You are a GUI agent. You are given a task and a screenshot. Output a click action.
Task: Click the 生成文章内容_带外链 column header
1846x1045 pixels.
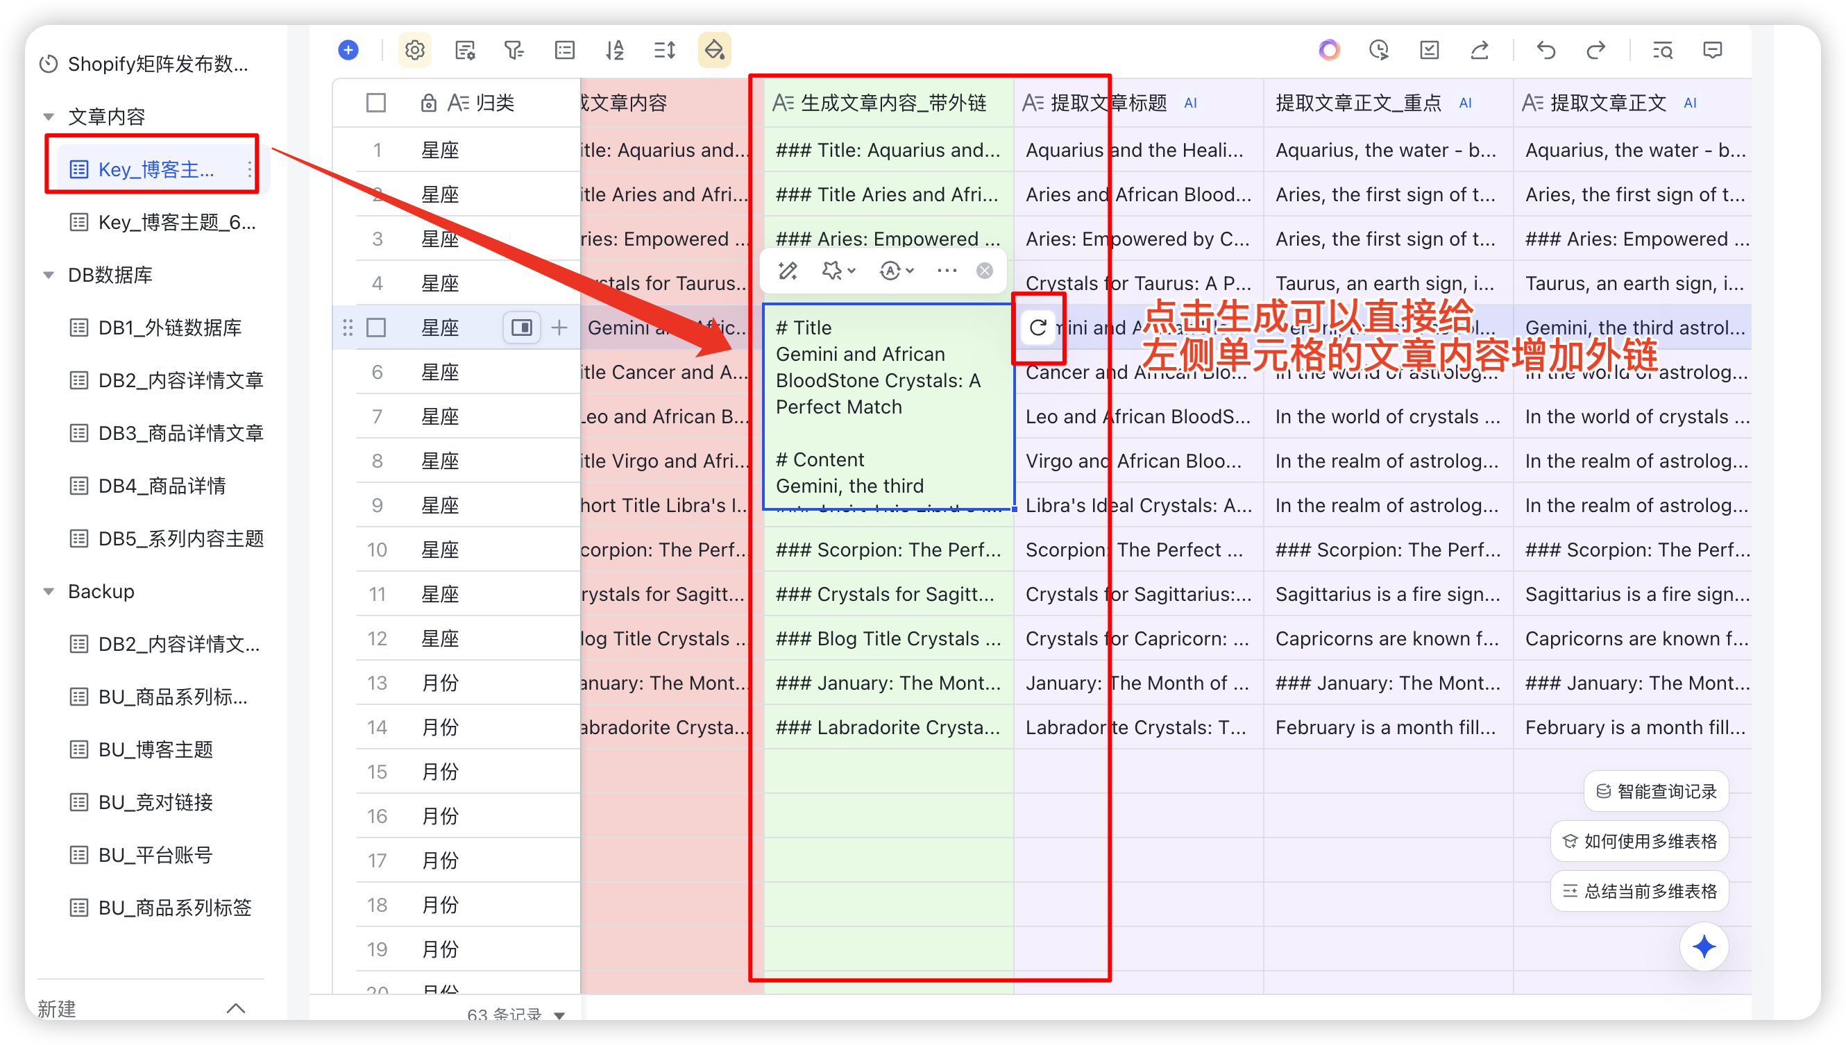tap(888, 103)
